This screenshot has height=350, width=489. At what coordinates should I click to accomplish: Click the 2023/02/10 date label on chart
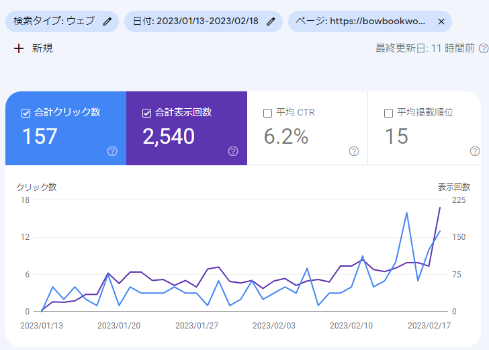pos(351,326)
